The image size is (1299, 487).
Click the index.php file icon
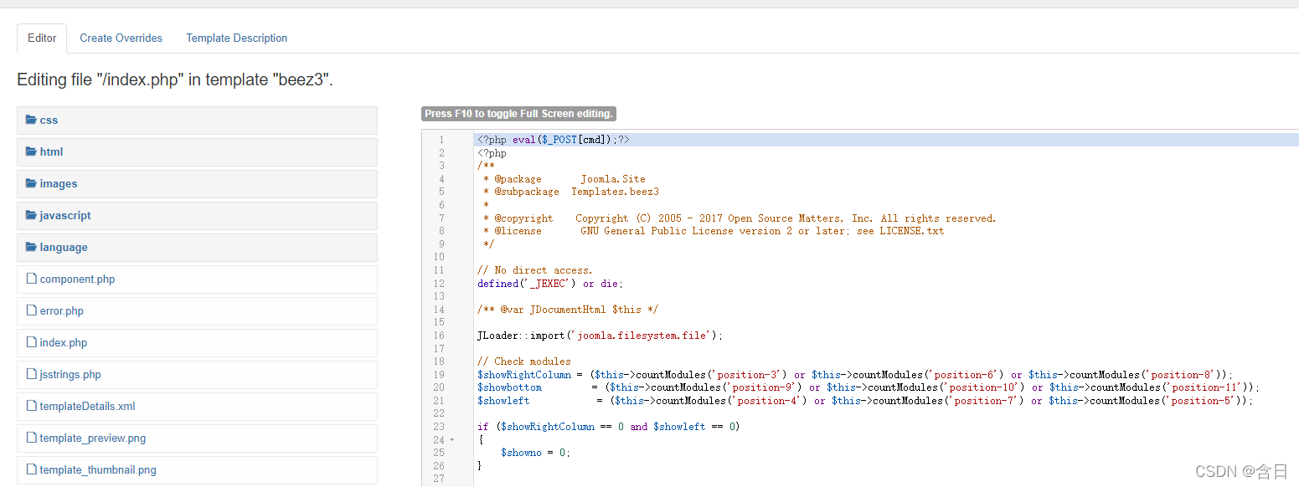[x=32, y=342]
